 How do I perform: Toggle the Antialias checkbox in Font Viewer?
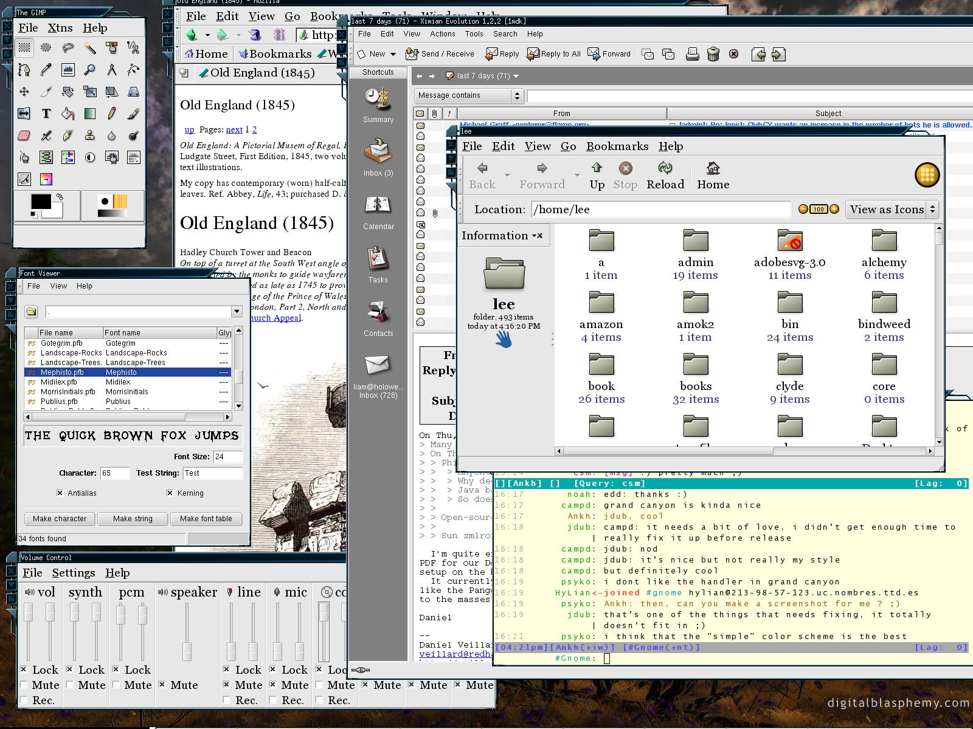click(x=60, y=493)
